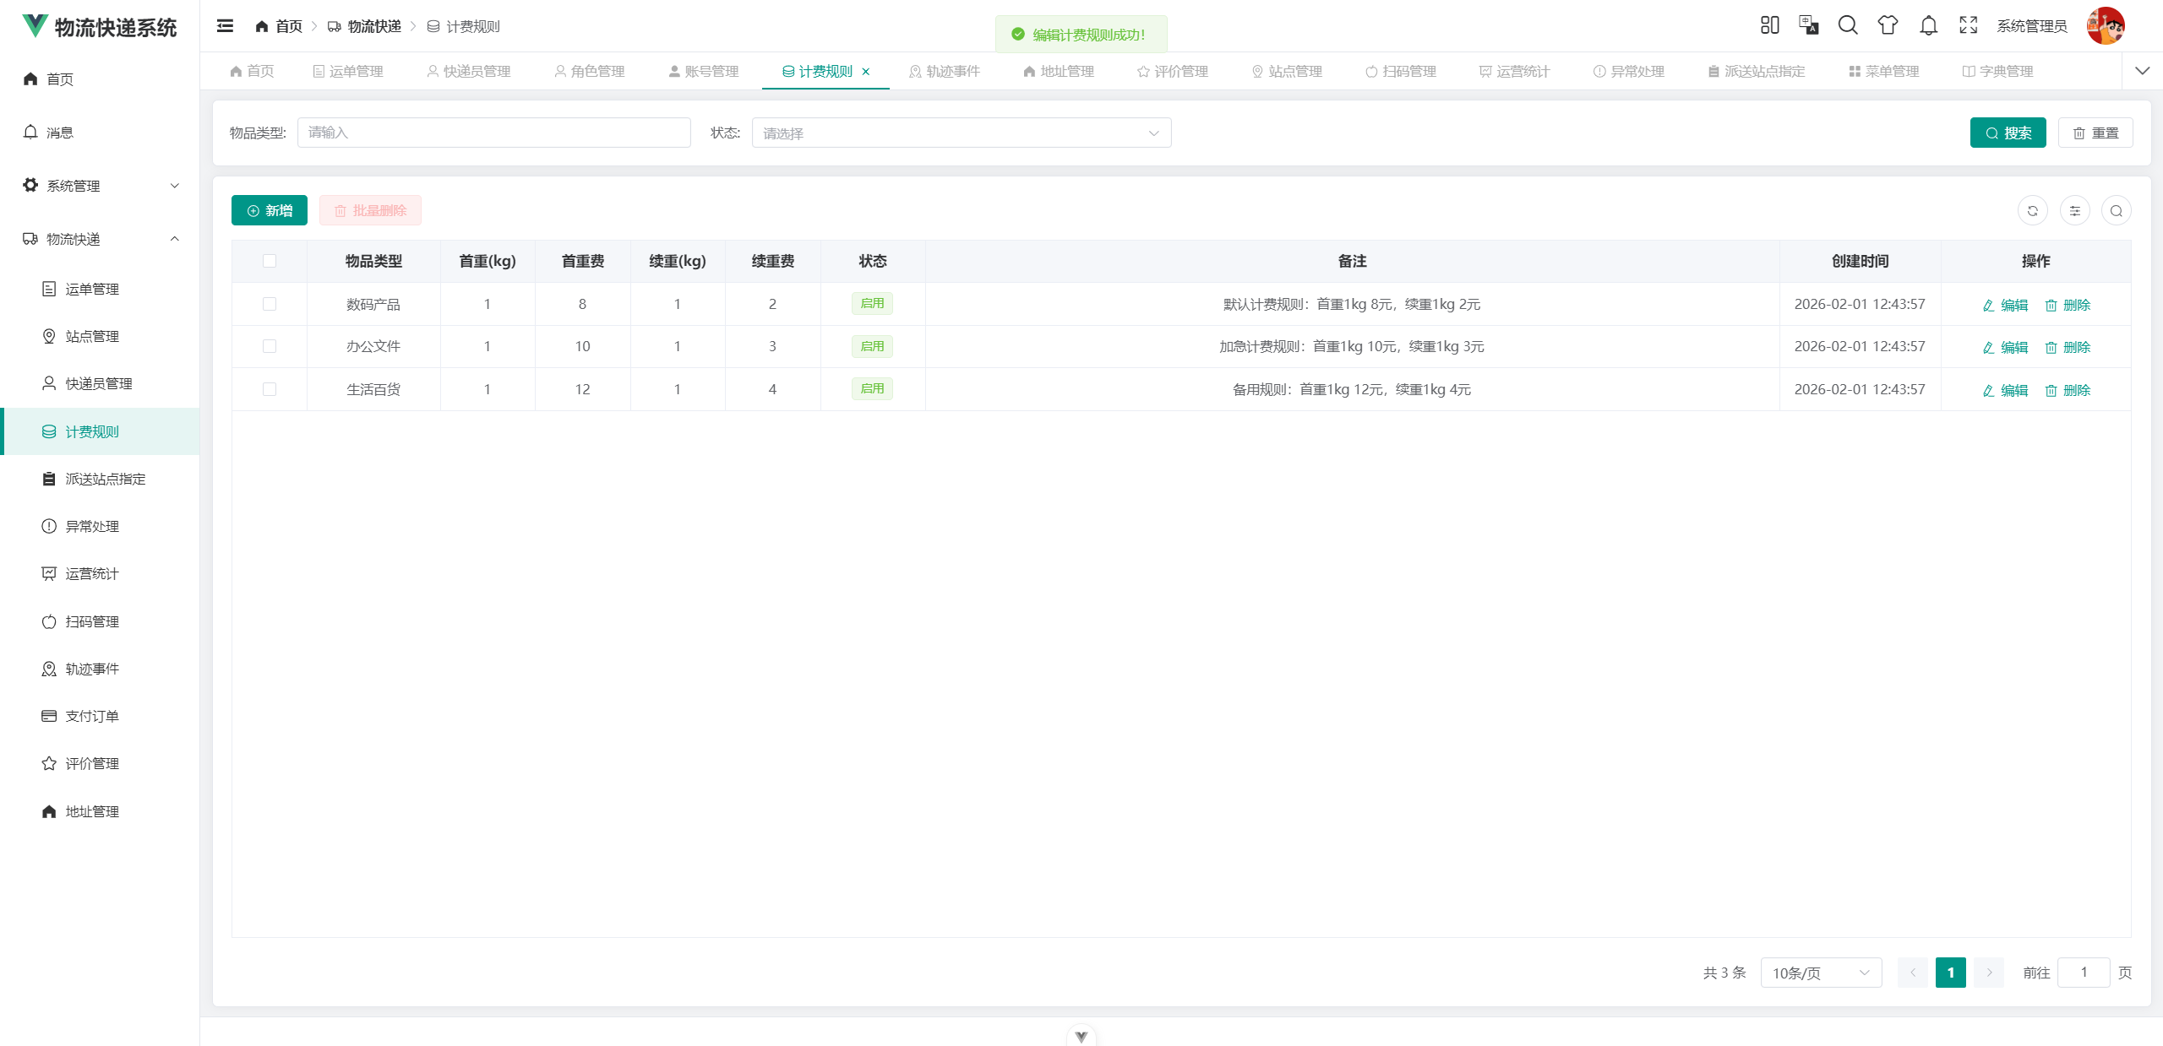Switch to the 运单管理 tab

[347, 72]
